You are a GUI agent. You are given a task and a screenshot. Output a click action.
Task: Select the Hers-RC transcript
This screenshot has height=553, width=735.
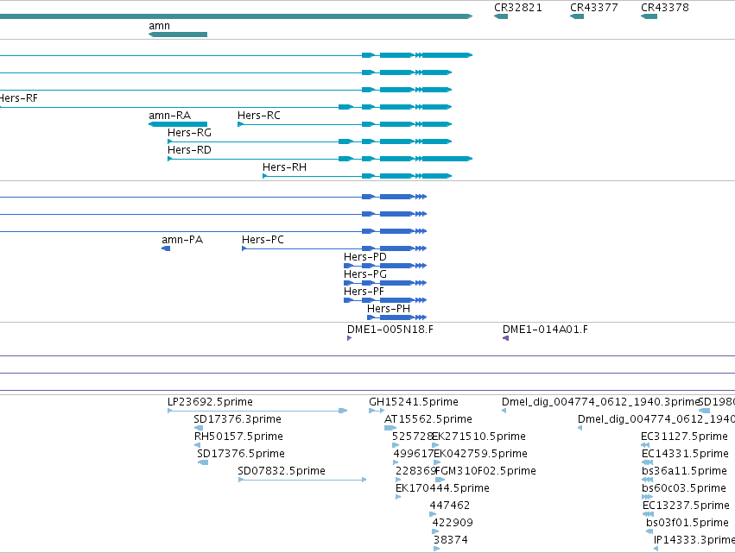coord(345,124)
